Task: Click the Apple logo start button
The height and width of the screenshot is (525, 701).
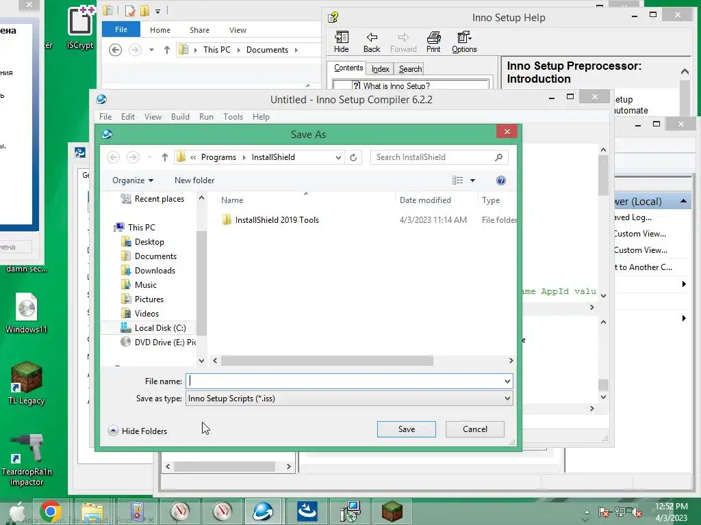Action: coord(17,511)
